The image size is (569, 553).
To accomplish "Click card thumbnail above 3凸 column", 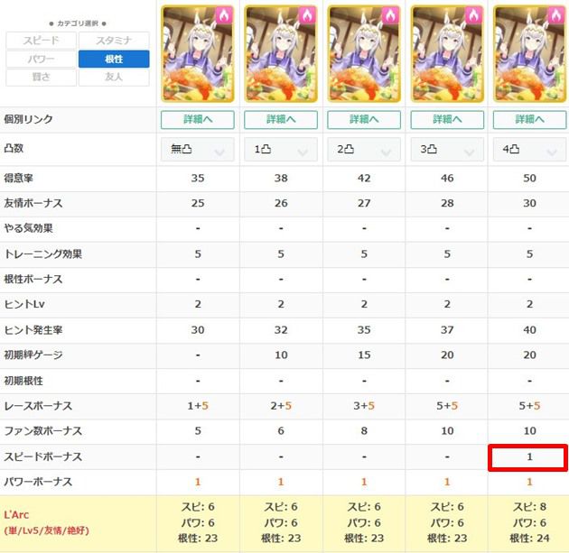I will (447, 53).
